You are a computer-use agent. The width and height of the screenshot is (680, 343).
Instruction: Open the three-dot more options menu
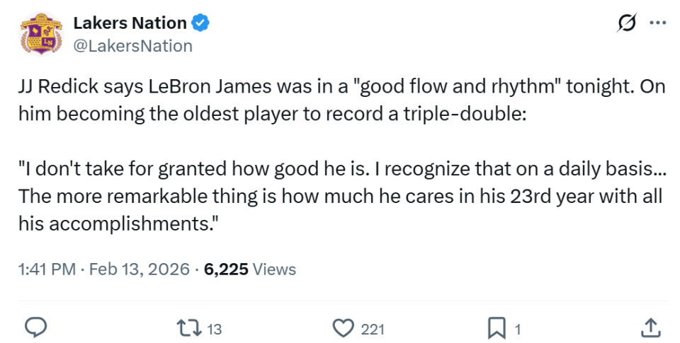(657, 23)
